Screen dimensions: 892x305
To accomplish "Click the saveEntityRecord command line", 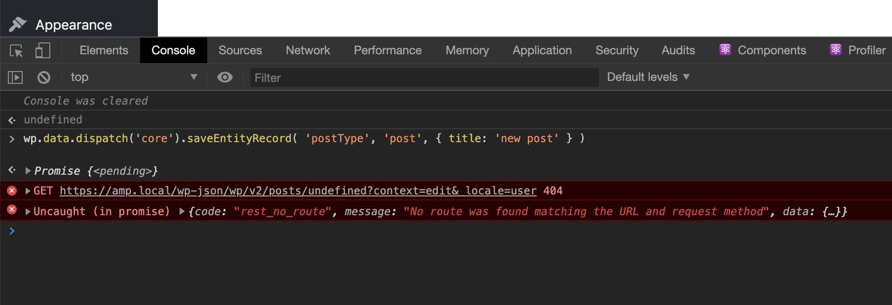I will coord(304,139).
